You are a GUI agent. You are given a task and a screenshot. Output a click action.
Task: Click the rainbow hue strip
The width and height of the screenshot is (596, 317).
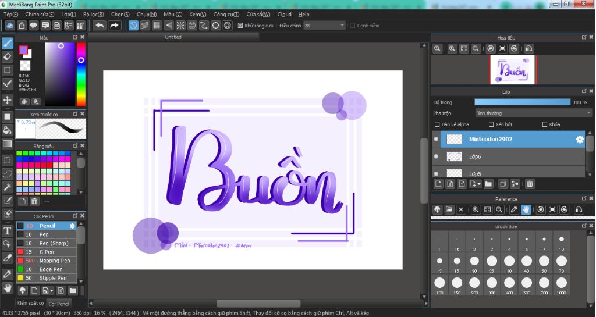[81, 74]
